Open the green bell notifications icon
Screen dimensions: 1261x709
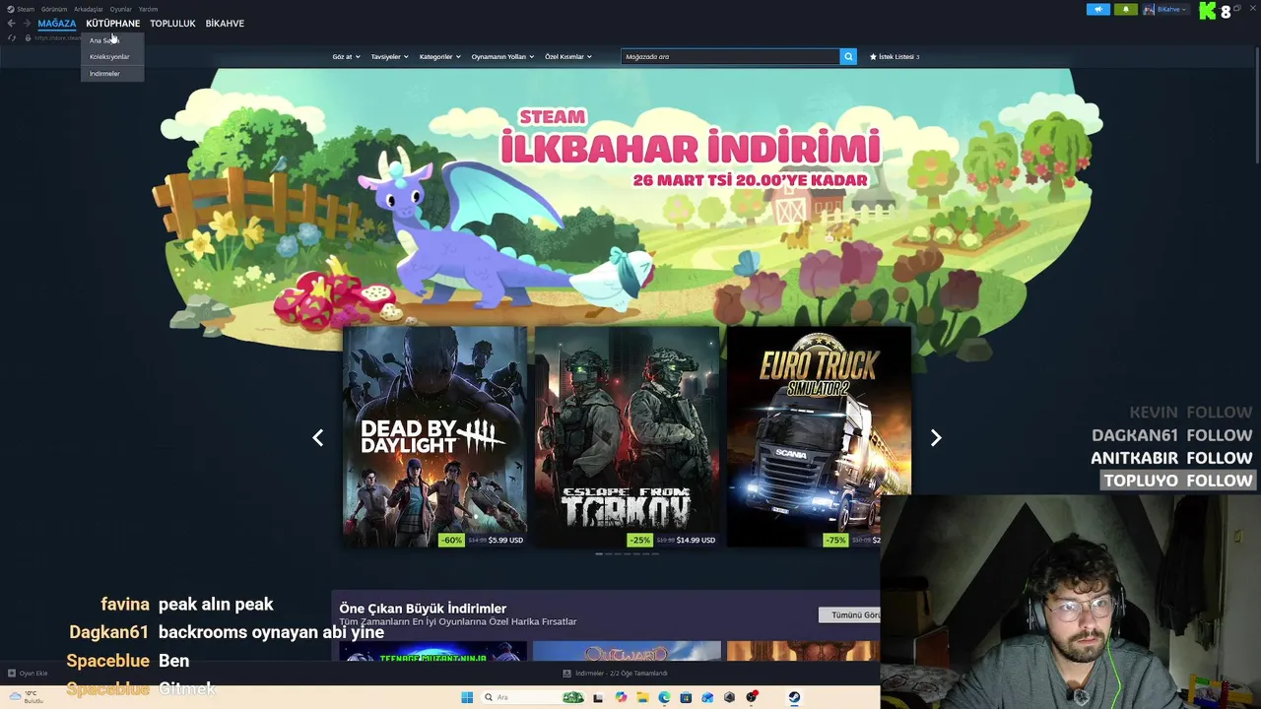[x=1126, y=10]
